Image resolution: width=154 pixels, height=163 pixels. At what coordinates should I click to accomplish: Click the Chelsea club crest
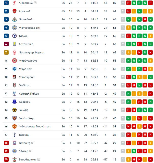[15, 36]
